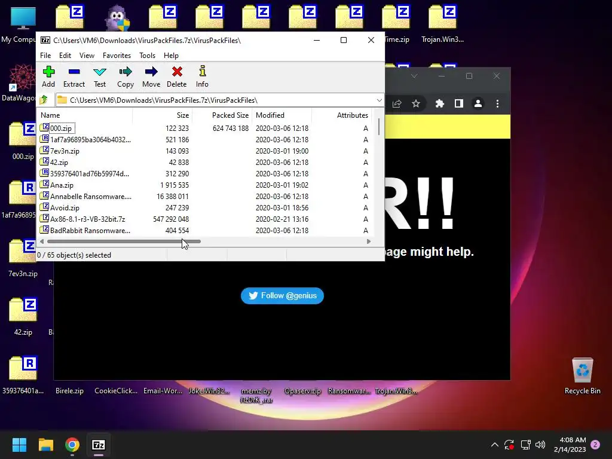This screenshot has width=612, height=459.
Task: Show hidden system tray icons chevron
Action: click(x=494, y=445)
